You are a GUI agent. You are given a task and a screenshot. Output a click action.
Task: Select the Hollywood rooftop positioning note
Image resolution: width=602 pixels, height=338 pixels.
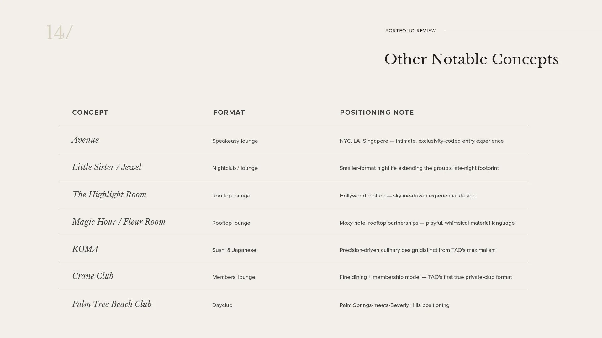point(407,196)
